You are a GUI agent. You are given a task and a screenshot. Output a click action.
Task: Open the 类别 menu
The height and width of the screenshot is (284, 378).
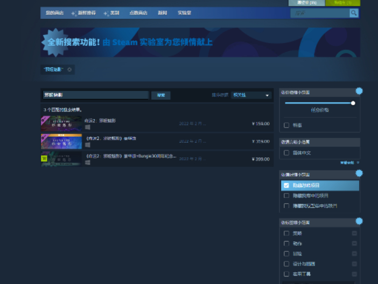click(x=115, y=13)
